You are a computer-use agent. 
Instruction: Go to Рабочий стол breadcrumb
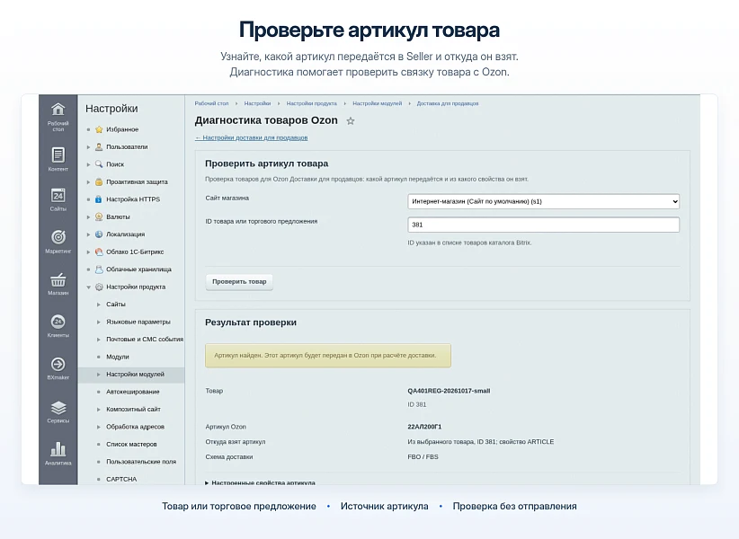(x=211, y=103)
